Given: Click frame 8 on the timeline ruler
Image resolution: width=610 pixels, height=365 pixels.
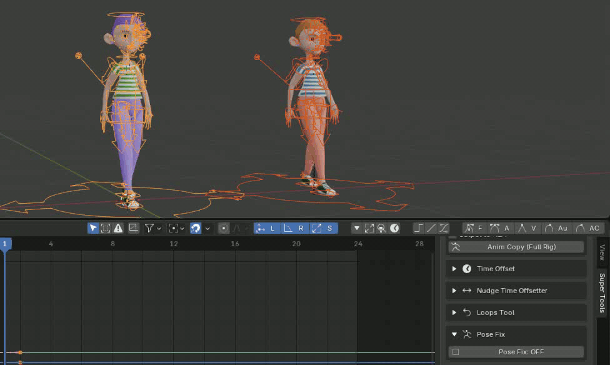Looking at the screenshot, I should click(112, 244).
